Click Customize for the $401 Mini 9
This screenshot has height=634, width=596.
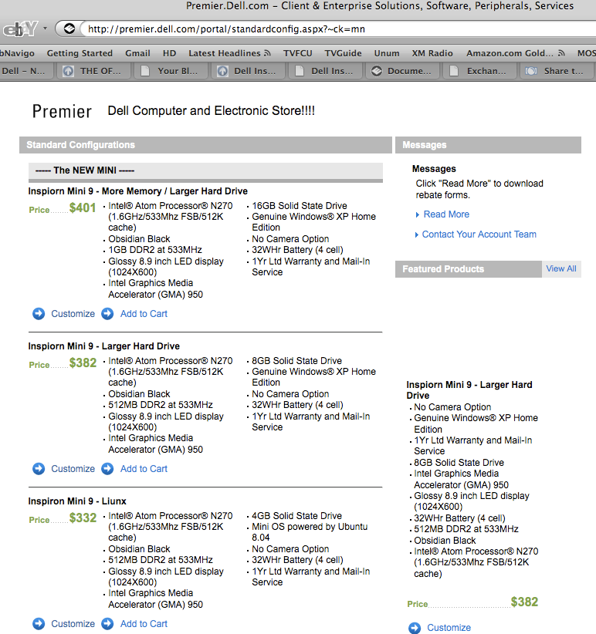[x=73, y=314]
